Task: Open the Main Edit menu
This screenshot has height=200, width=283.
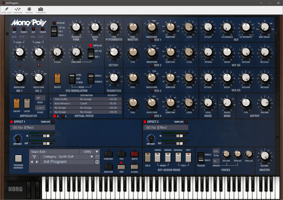Action: [54, 151]
